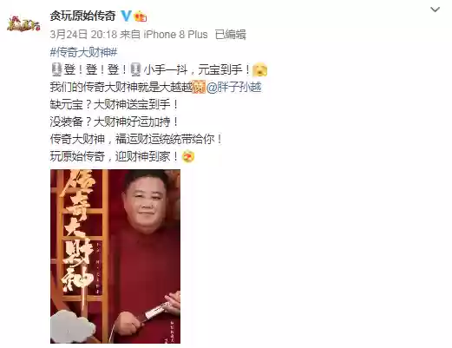Screen dimensions: 452x348
Task: Click the post text line 没装备？大财神好运加持！
Action: [115, 121]
